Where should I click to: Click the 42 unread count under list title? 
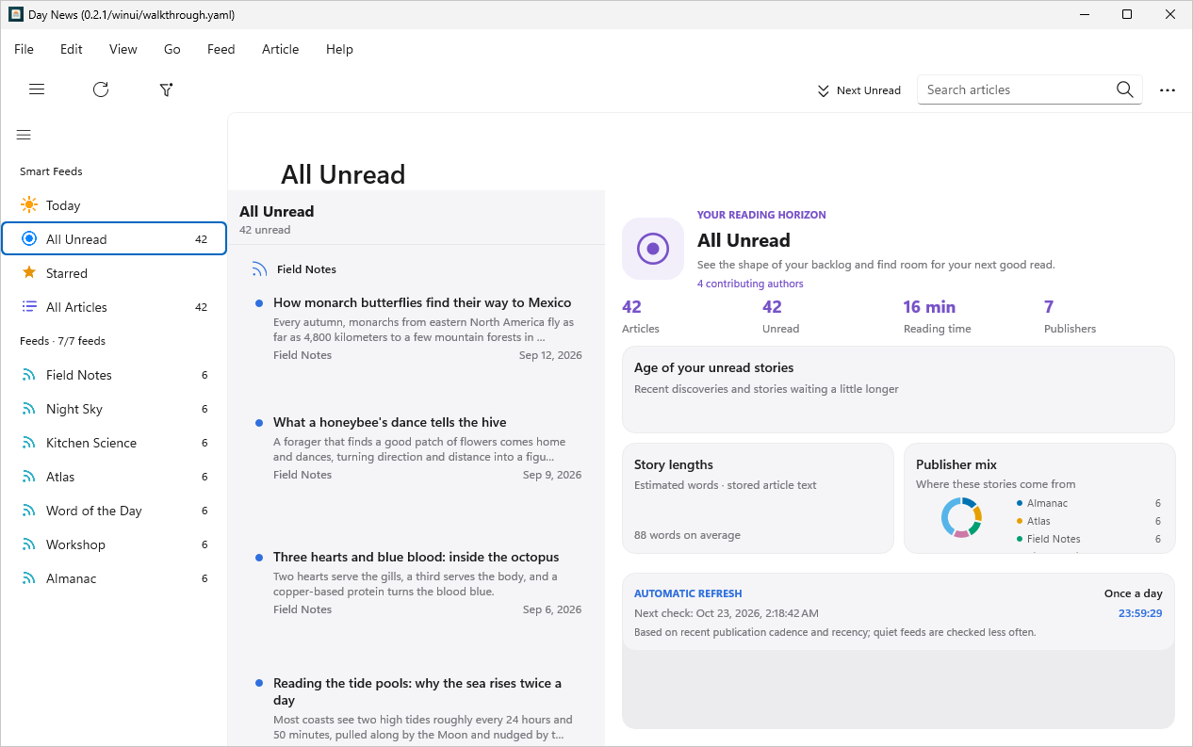point(265,230)
